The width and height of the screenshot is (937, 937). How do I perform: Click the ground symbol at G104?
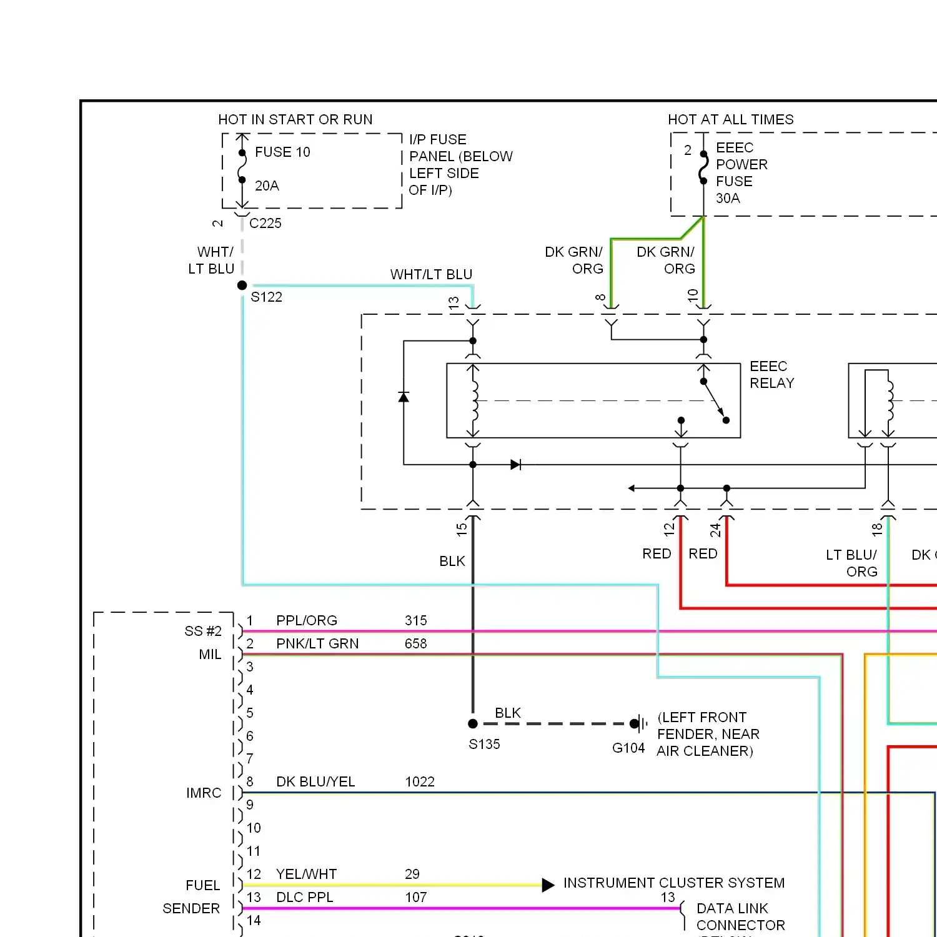point(638,724)
